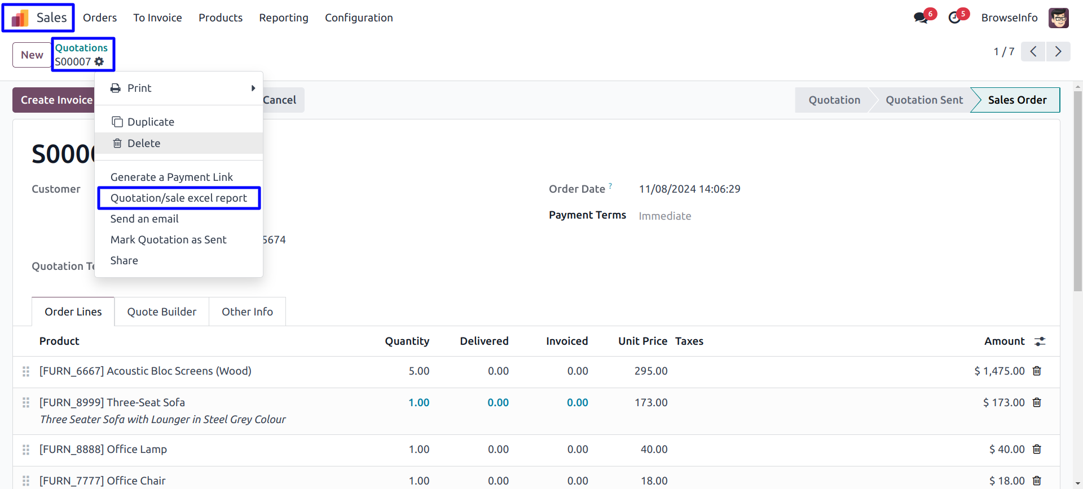Choose Quotation/sale excel report
The height and width of the screenshot is (489, 1083).
[x=178, y=198]
